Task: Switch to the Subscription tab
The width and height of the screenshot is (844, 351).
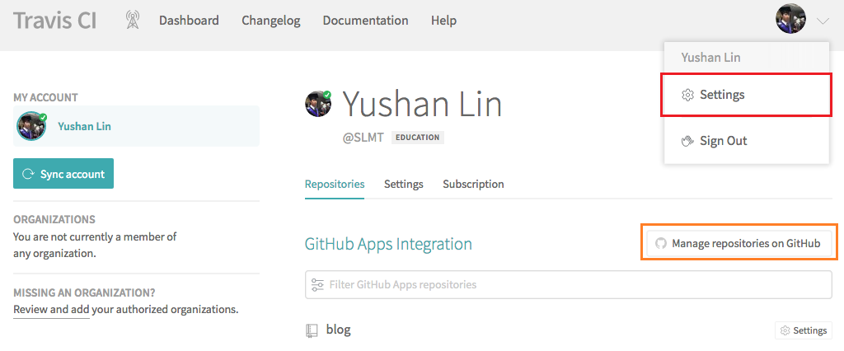Action: [473, 184]
